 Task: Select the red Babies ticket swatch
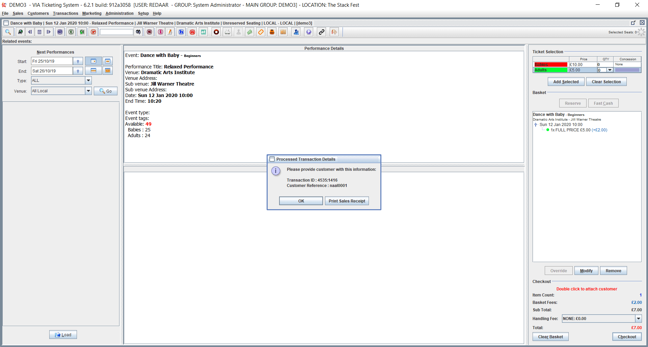point(550,65)
